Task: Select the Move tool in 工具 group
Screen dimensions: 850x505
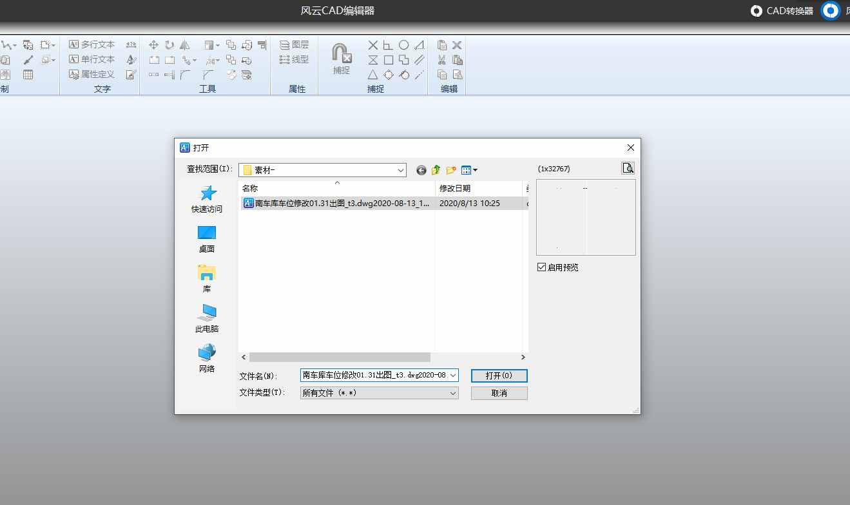Action: tap(153, 44)
